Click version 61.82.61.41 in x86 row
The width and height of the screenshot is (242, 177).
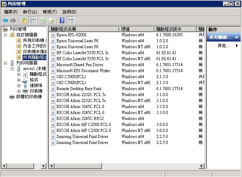(x=166, y=59)
